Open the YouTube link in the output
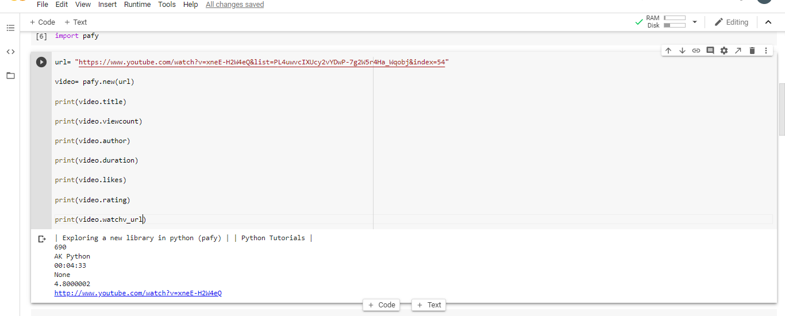 click(x=138, y=293)
